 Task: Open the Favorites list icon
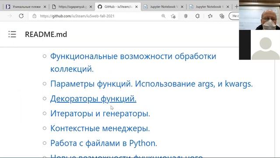point(210,16)
